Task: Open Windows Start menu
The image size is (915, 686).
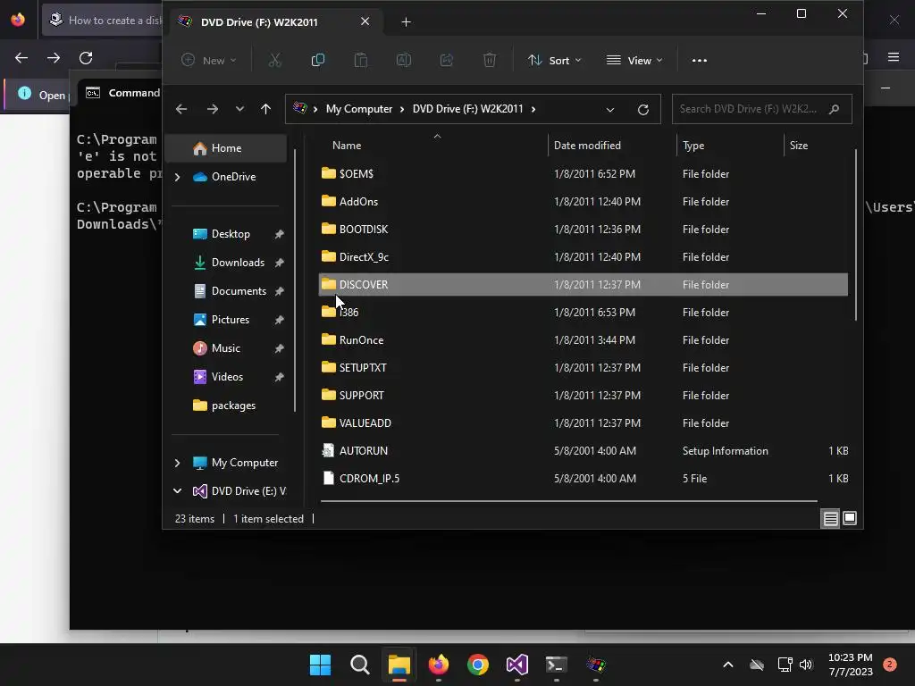Action: click(321, 665)
